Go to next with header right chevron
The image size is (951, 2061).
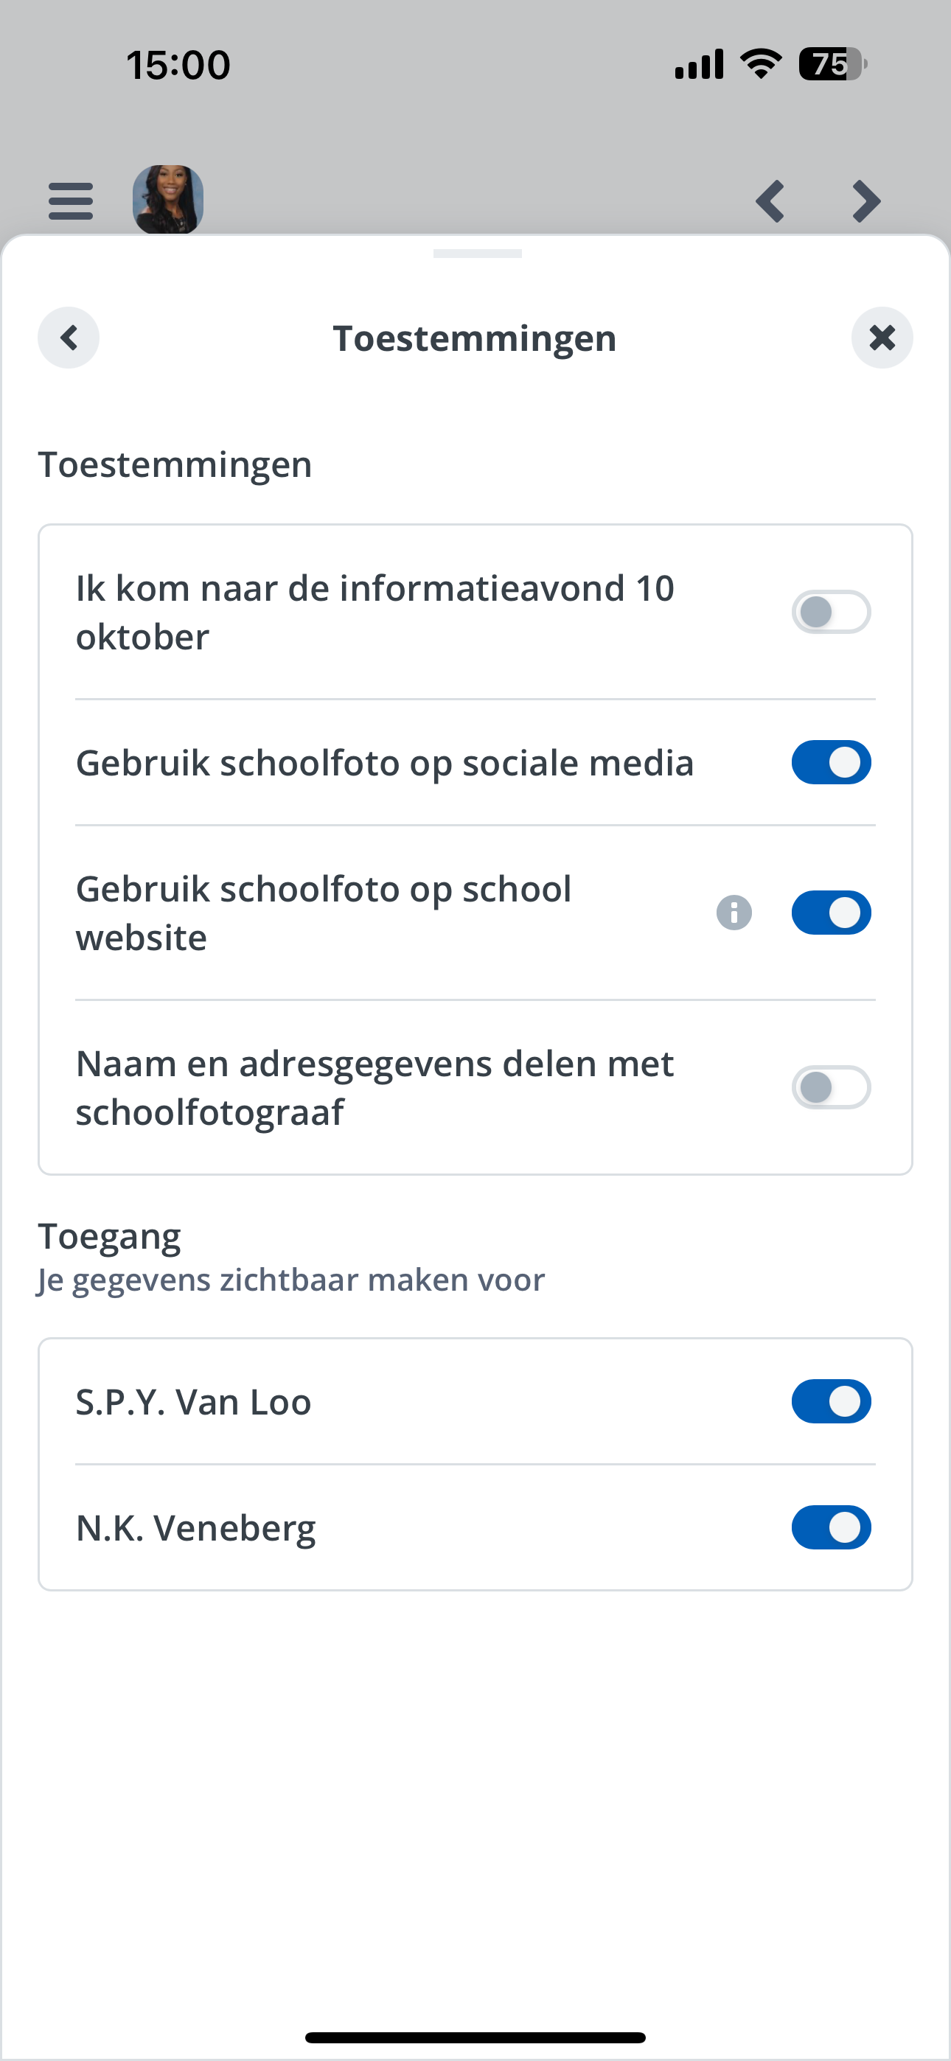pyautogui.click(x=866, y=200)
